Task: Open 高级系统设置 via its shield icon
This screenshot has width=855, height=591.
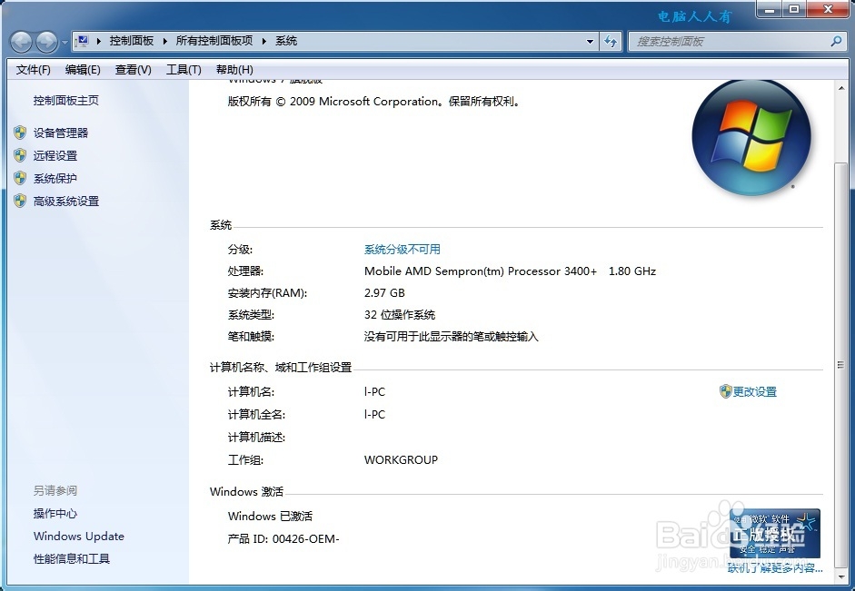Action: click(x=20, y=201)
